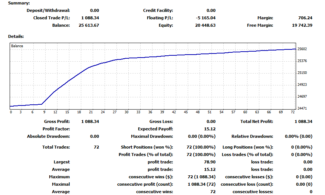Click the Short Positions (won %) label
The width and height of the screenshot is (325, 195).
tap(147, 147)
